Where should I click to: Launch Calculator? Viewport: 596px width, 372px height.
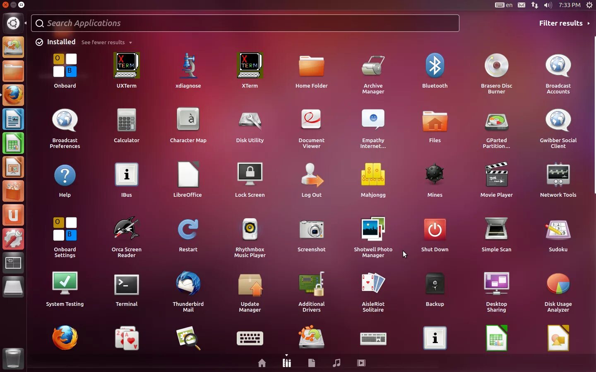click(x=127, y=120)
